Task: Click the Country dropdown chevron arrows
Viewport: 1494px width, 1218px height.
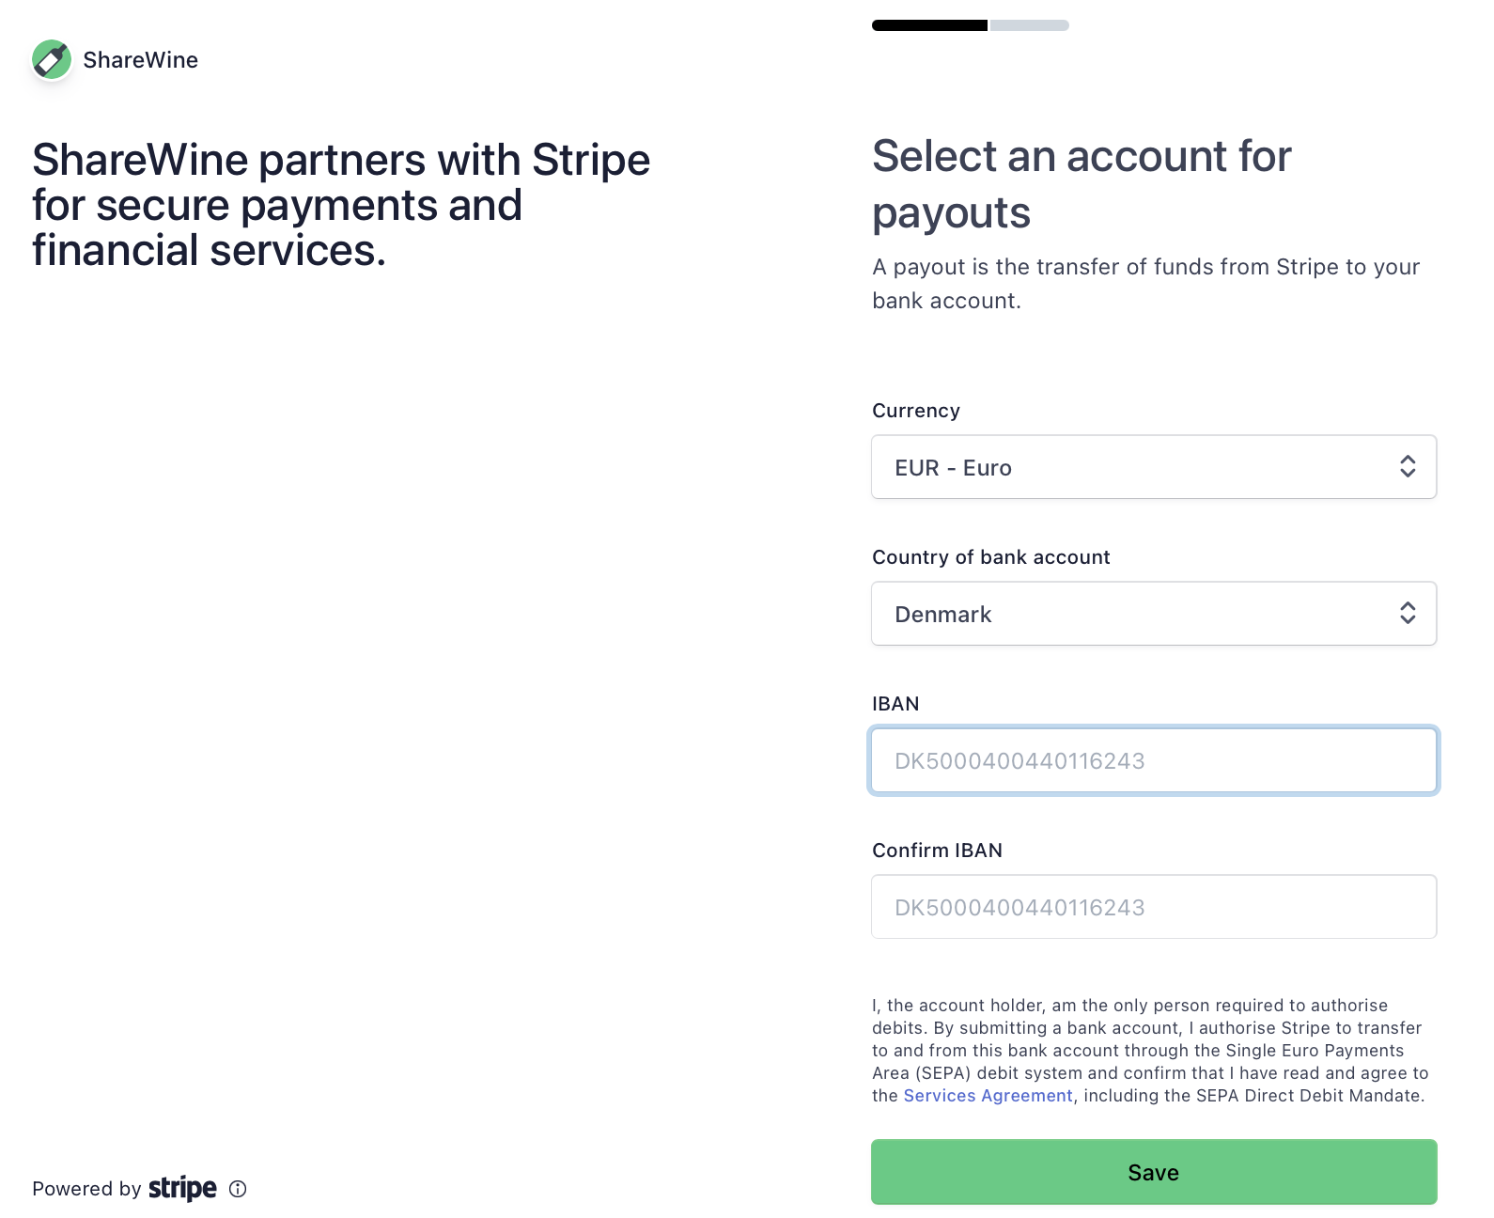Action: (1408, 613)
